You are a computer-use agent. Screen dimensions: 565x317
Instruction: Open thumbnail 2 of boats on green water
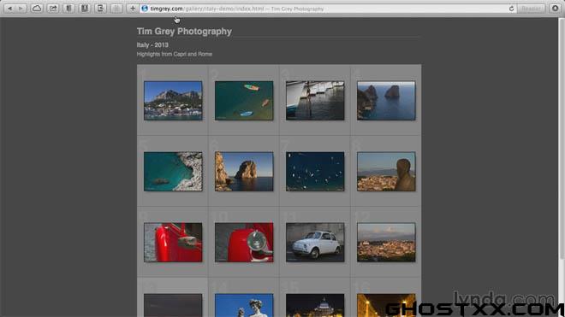point(244,100)
